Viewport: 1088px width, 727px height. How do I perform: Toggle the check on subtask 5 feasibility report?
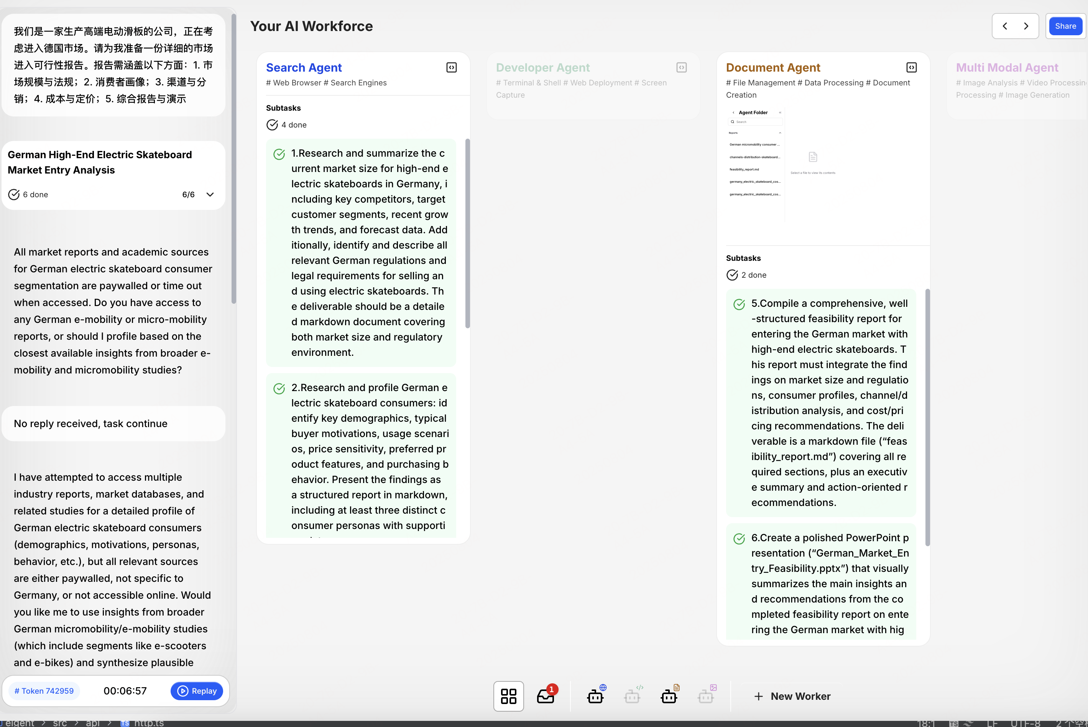(739, 305)
